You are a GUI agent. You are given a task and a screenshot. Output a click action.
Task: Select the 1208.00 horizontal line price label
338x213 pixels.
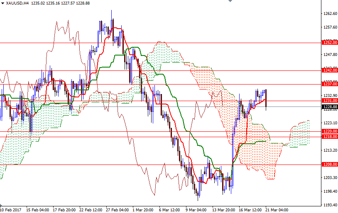point(330,165)
